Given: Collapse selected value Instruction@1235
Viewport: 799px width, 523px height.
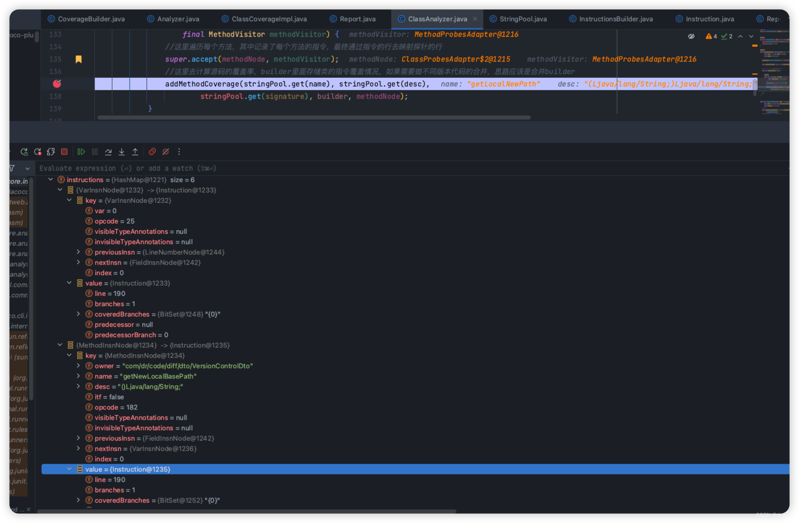Looking at the screenshot, I should tap(69, 469).
